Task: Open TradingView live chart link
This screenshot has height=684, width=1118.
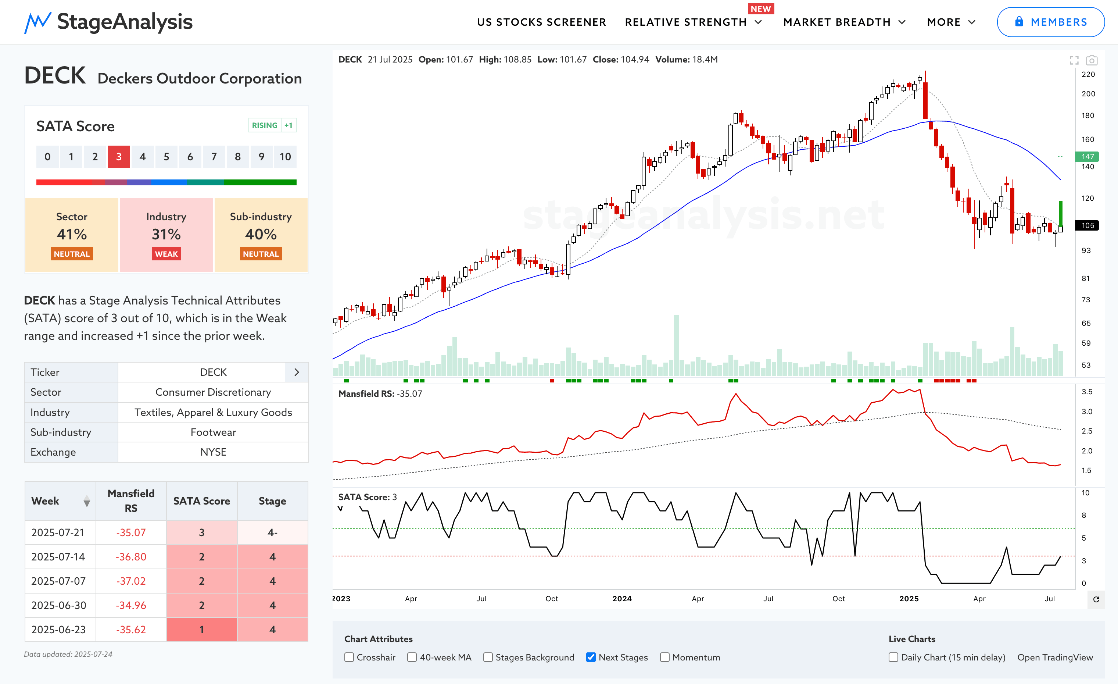Action: coord(1055,657)
